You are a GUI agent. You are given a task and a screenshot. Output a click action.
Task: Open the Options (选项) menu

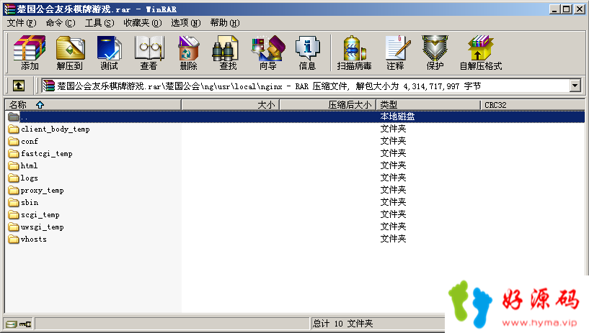pyautogui.click(x=185, y=23)
